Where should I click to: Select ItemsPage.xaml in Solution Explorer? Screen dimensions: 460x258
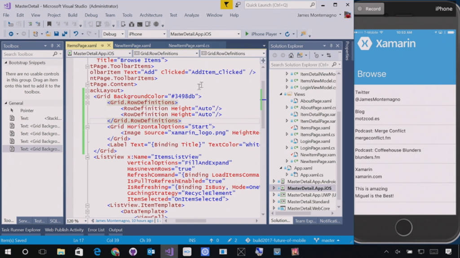(x=315, y=128)
